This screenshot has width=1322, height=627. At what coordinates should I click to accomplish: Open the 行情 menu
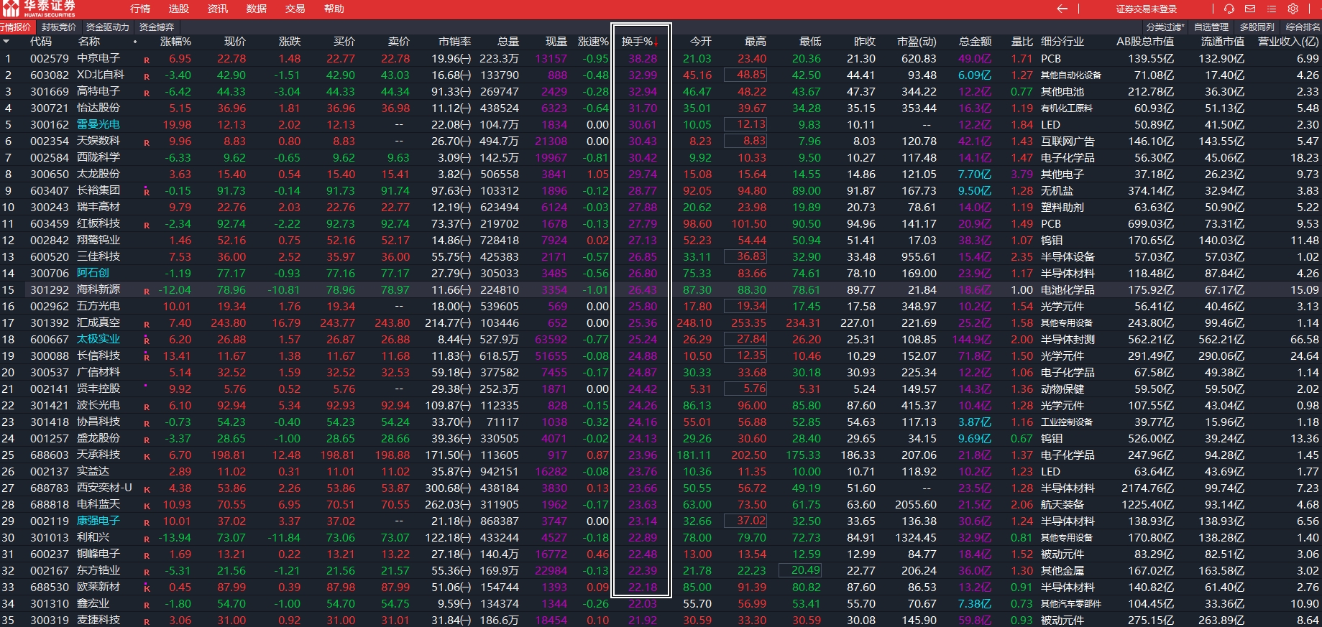click(140, 9)
